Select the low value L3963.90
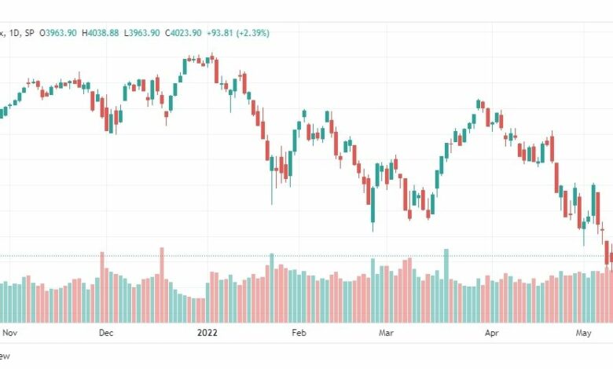The width and height of the screenshot is (613, 369). (x=142, y=33)
